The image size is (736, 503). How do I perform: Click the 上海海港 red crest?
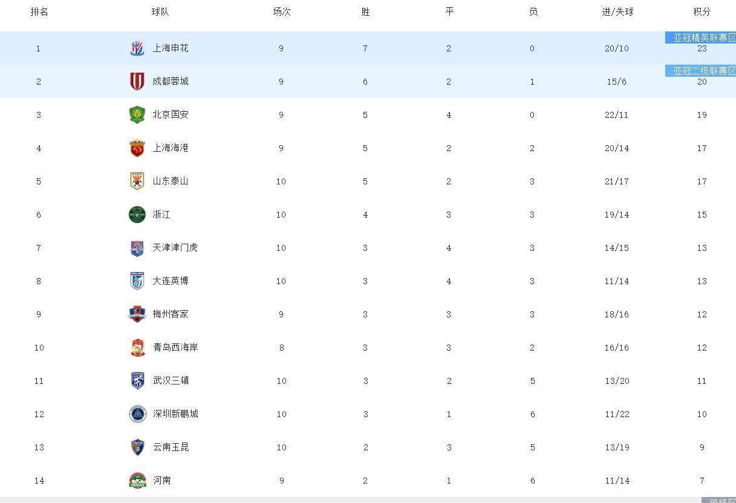(137, 148)
